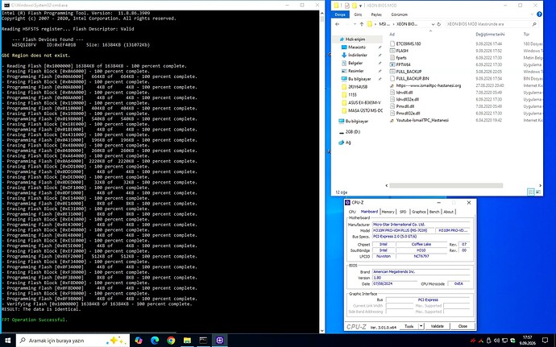Select E7C09IMS.180 BIOS file
This screenshot has height=347, width=556.
408,44
